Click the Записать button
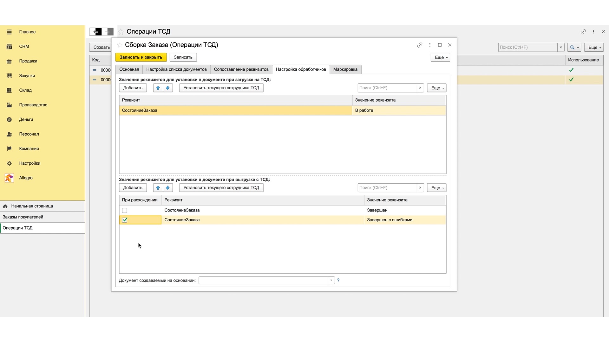This screenshot has width=609, height=342. click(183, 57)
